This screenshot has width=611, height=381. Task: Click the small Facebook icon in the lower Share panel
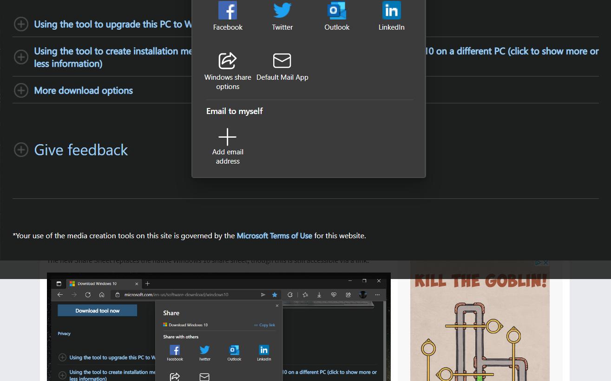(175, 350)
